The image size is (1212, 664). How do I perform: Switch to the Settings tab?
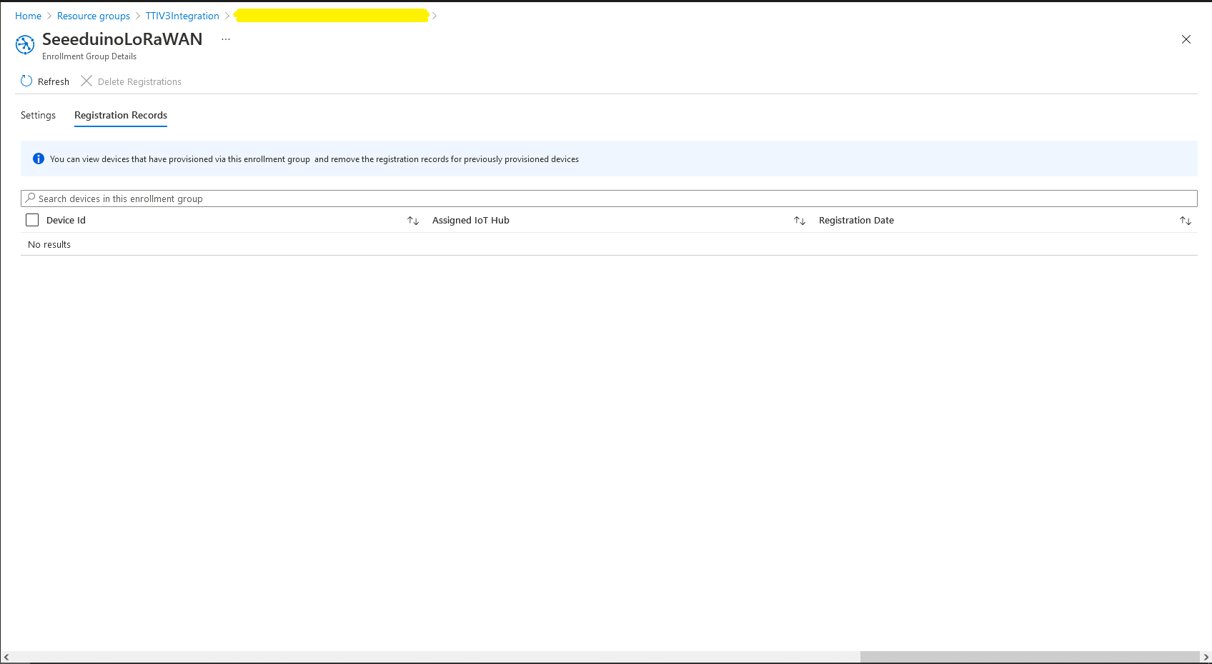[38, 115]
